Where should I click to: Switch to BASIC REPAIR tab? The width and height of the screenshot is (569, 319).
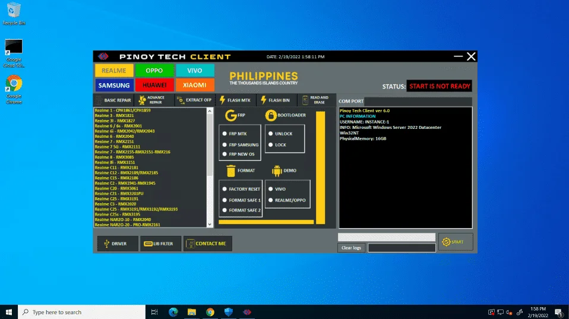pyautogui.click(x=113, y=100)
